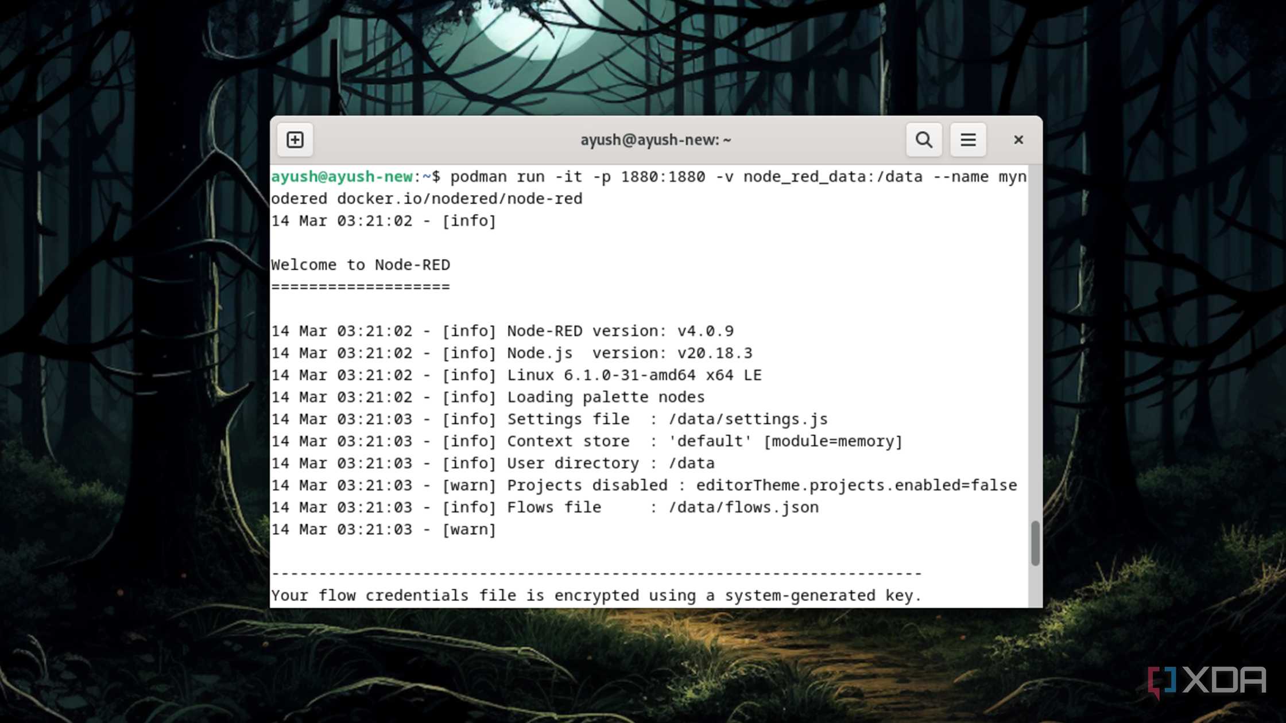Open the terminal search tool
The width and height of the screenshot is (1286, 723).
pos(924,139)
